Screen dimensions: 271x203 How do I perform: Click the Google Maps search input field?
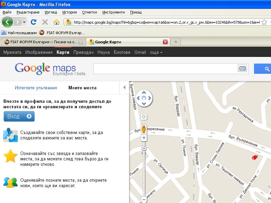coord(165,69)
